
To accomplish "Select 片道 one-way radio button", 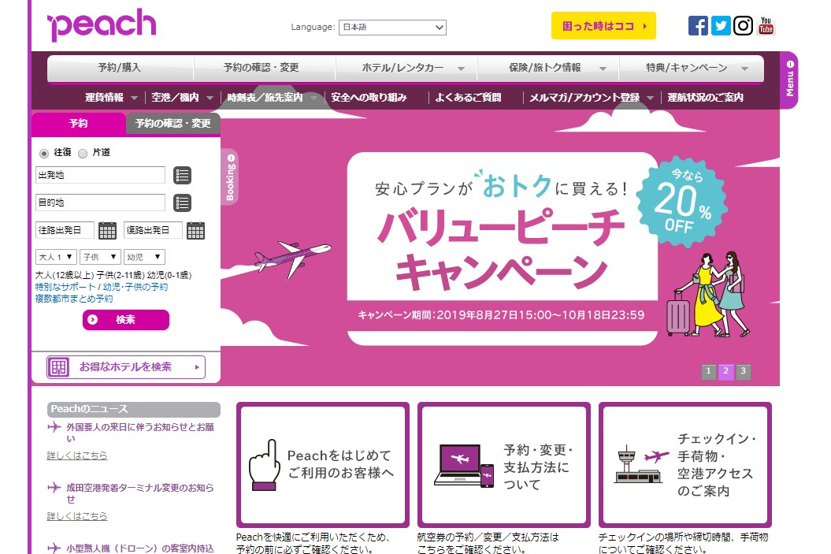I will (x=83, y=153).
